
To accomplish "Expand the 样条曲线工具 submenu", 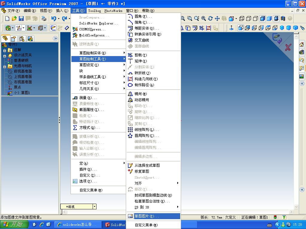I will pyautogui.click(x=98, y=77).
